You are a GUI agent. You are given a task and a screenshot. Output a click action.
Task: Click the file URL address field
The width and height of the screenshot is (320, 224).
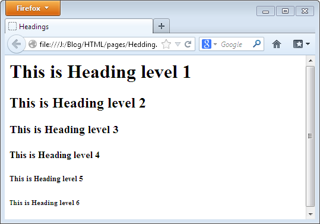click(x=99, y=44)
